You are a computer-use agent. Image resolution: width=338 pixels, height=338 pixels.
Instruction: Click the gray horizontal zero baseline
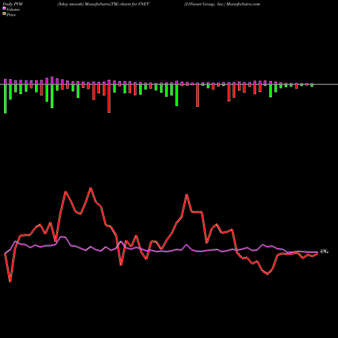[x=169, y=84]
